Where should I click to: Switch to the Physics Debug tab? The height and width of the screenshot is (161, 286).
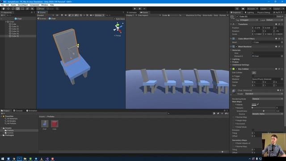tap(263, 13)
